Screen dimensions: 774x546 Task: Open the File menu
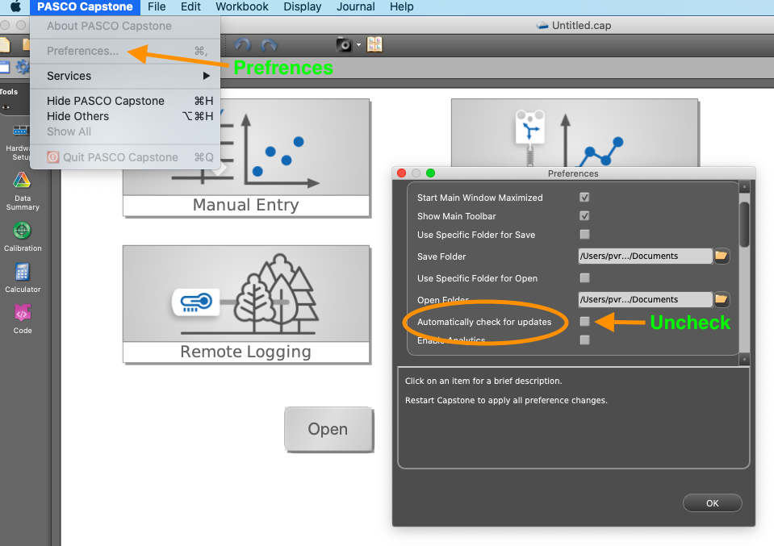click(157, 6)
